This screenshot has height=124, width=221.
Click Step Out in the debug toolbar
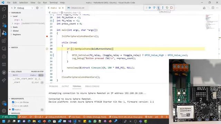(163, 8)
